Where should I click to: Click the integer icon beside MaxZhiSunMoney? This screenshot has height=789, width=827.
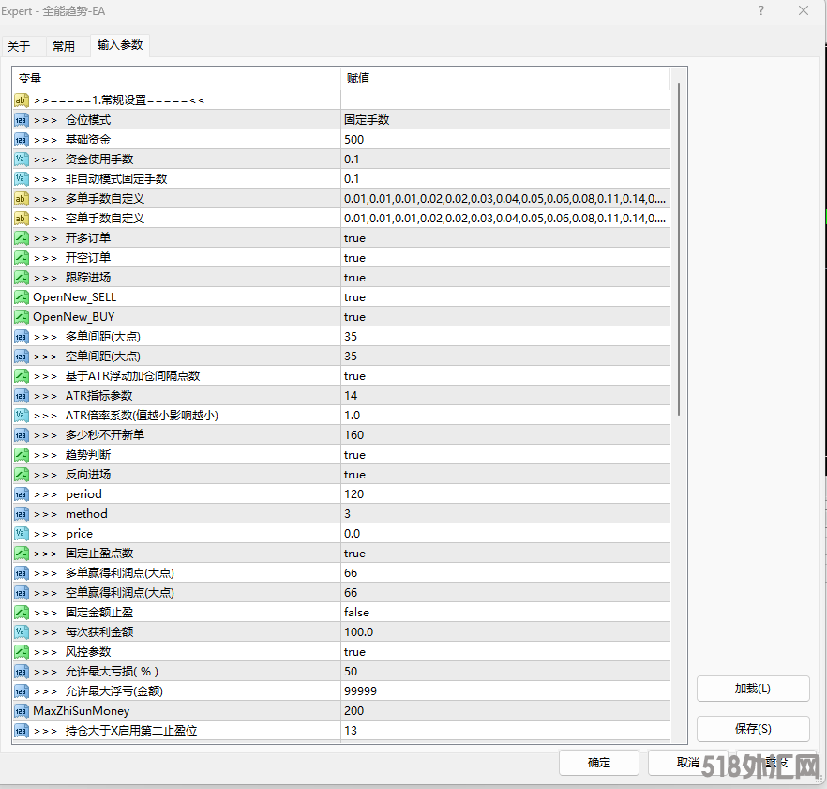click(21, 711)
